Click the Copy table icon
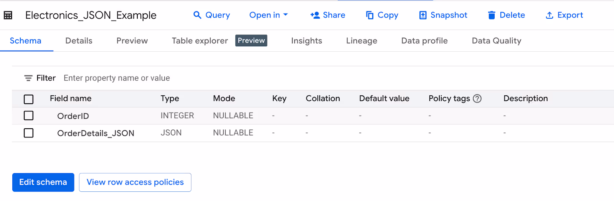Viewport: 614px width, 201px height. point(370,15)
